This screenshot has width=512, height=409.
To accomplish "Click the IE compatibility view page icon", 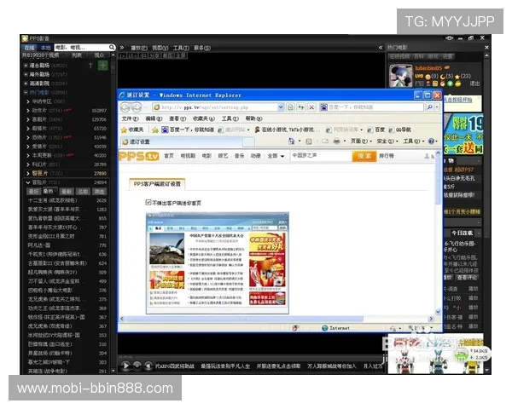I will (x=290, y=107).
